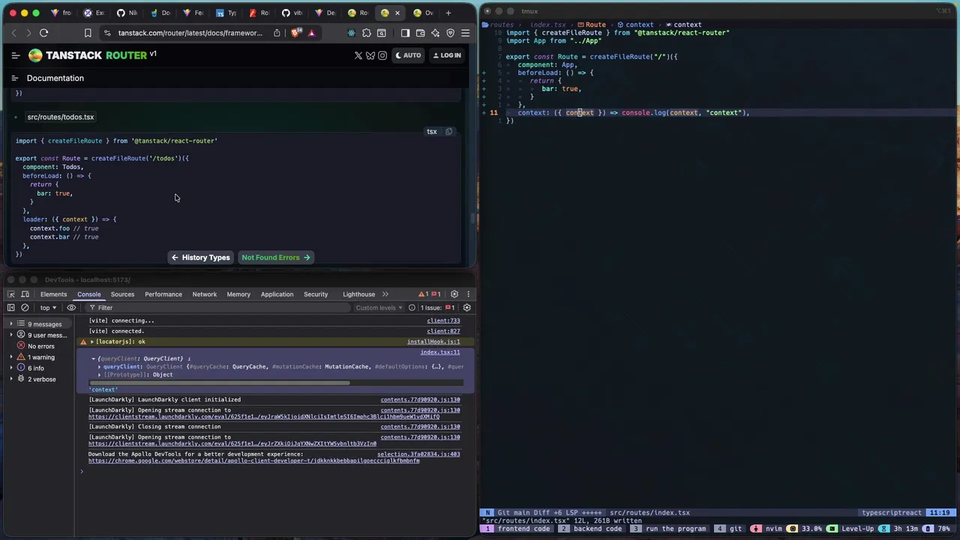Open console settings gear icon
960x540 pixels.
[x=466, y=307]
